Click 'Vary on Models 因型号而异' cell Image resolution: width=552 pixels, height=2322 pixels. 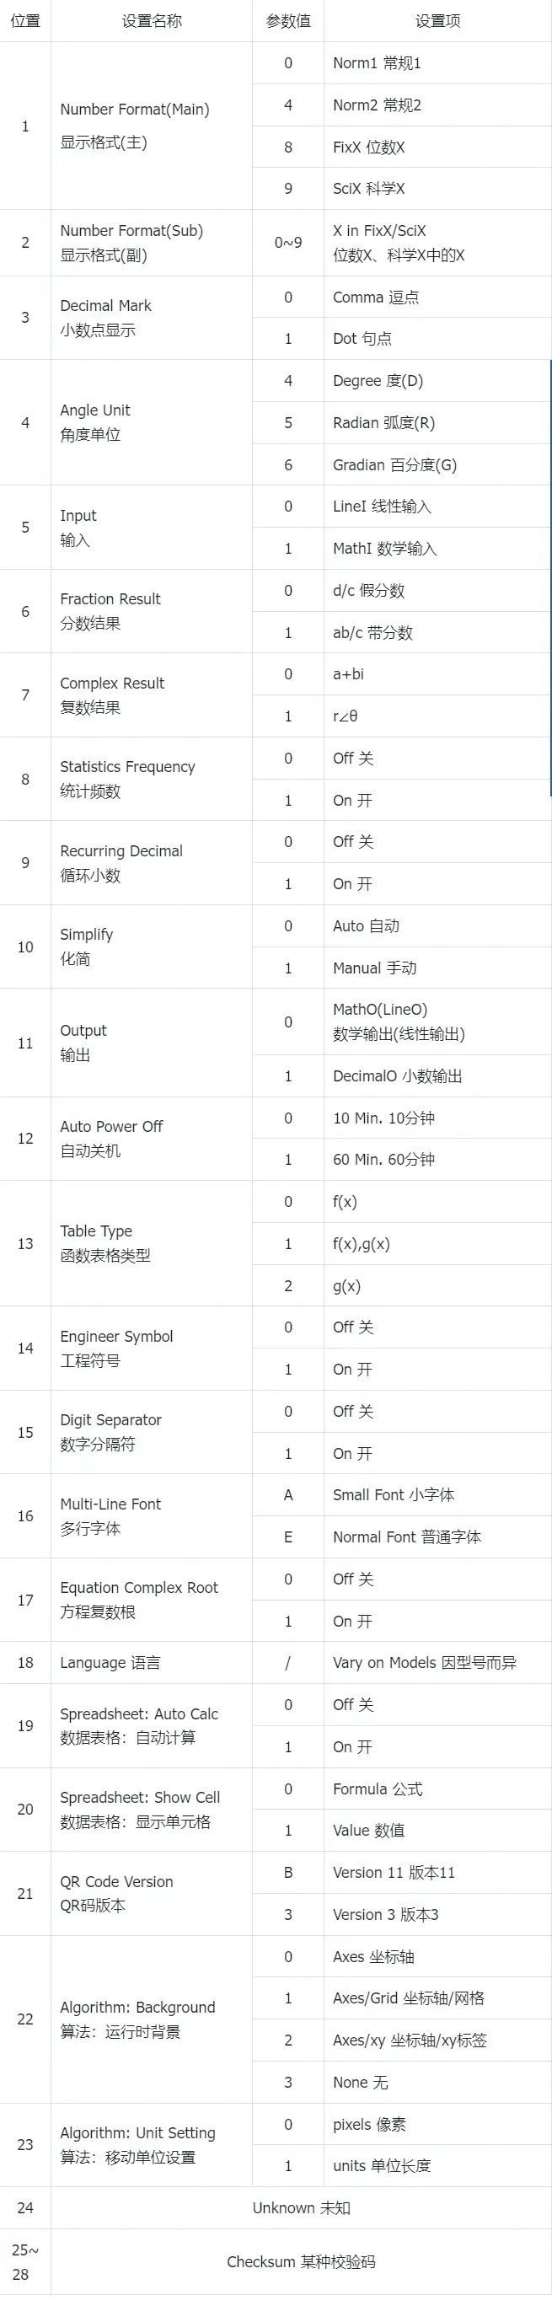tap(437, 1662)
